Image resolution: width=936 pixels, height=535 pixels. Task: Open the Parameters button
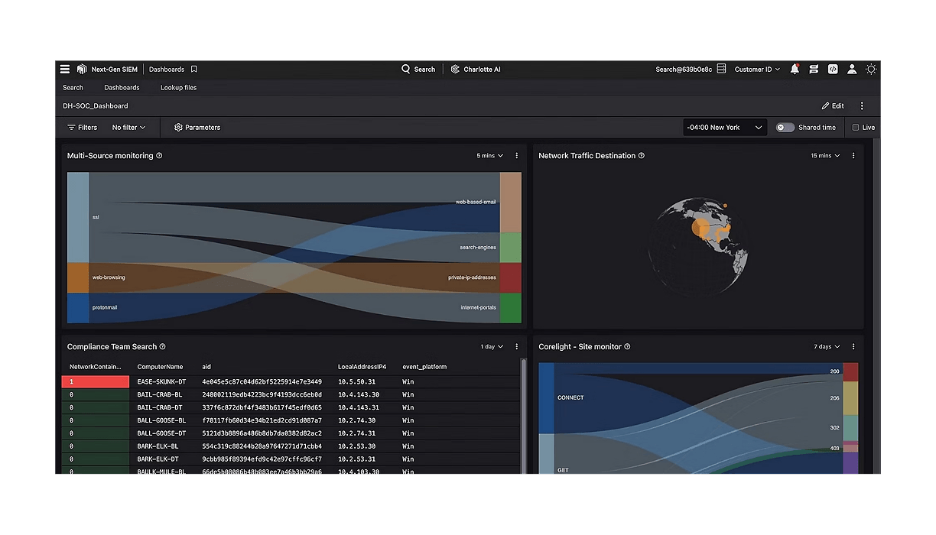pyautogui.click(x=197, y=128)
